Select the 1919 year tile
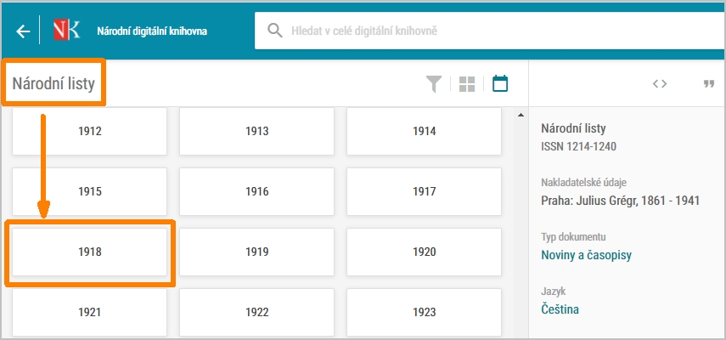This screenshot has height=340, width=726. click(257, 252)
